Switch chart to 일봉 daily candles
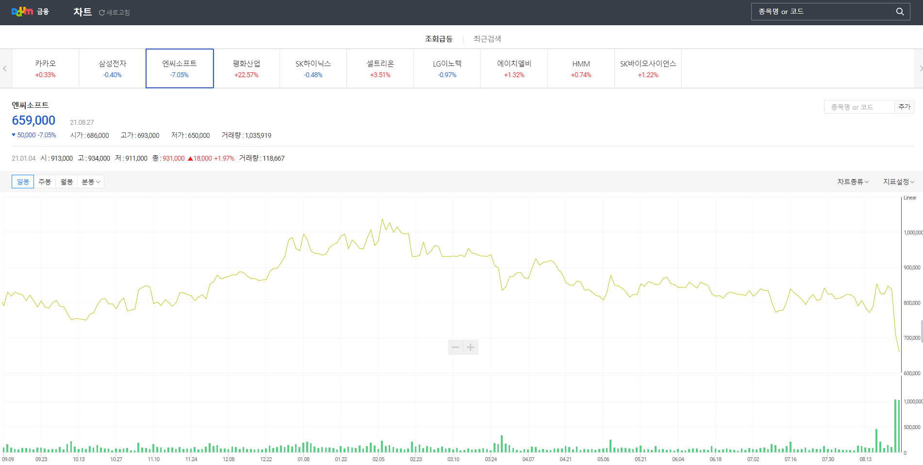This screenshot has width=923, height=465. [23, 182]
